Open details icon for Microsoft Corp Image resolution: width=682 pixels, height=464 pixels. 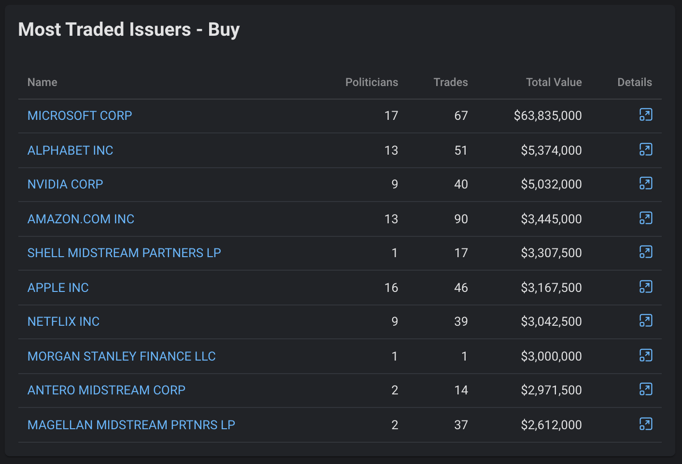coord(646,115)
